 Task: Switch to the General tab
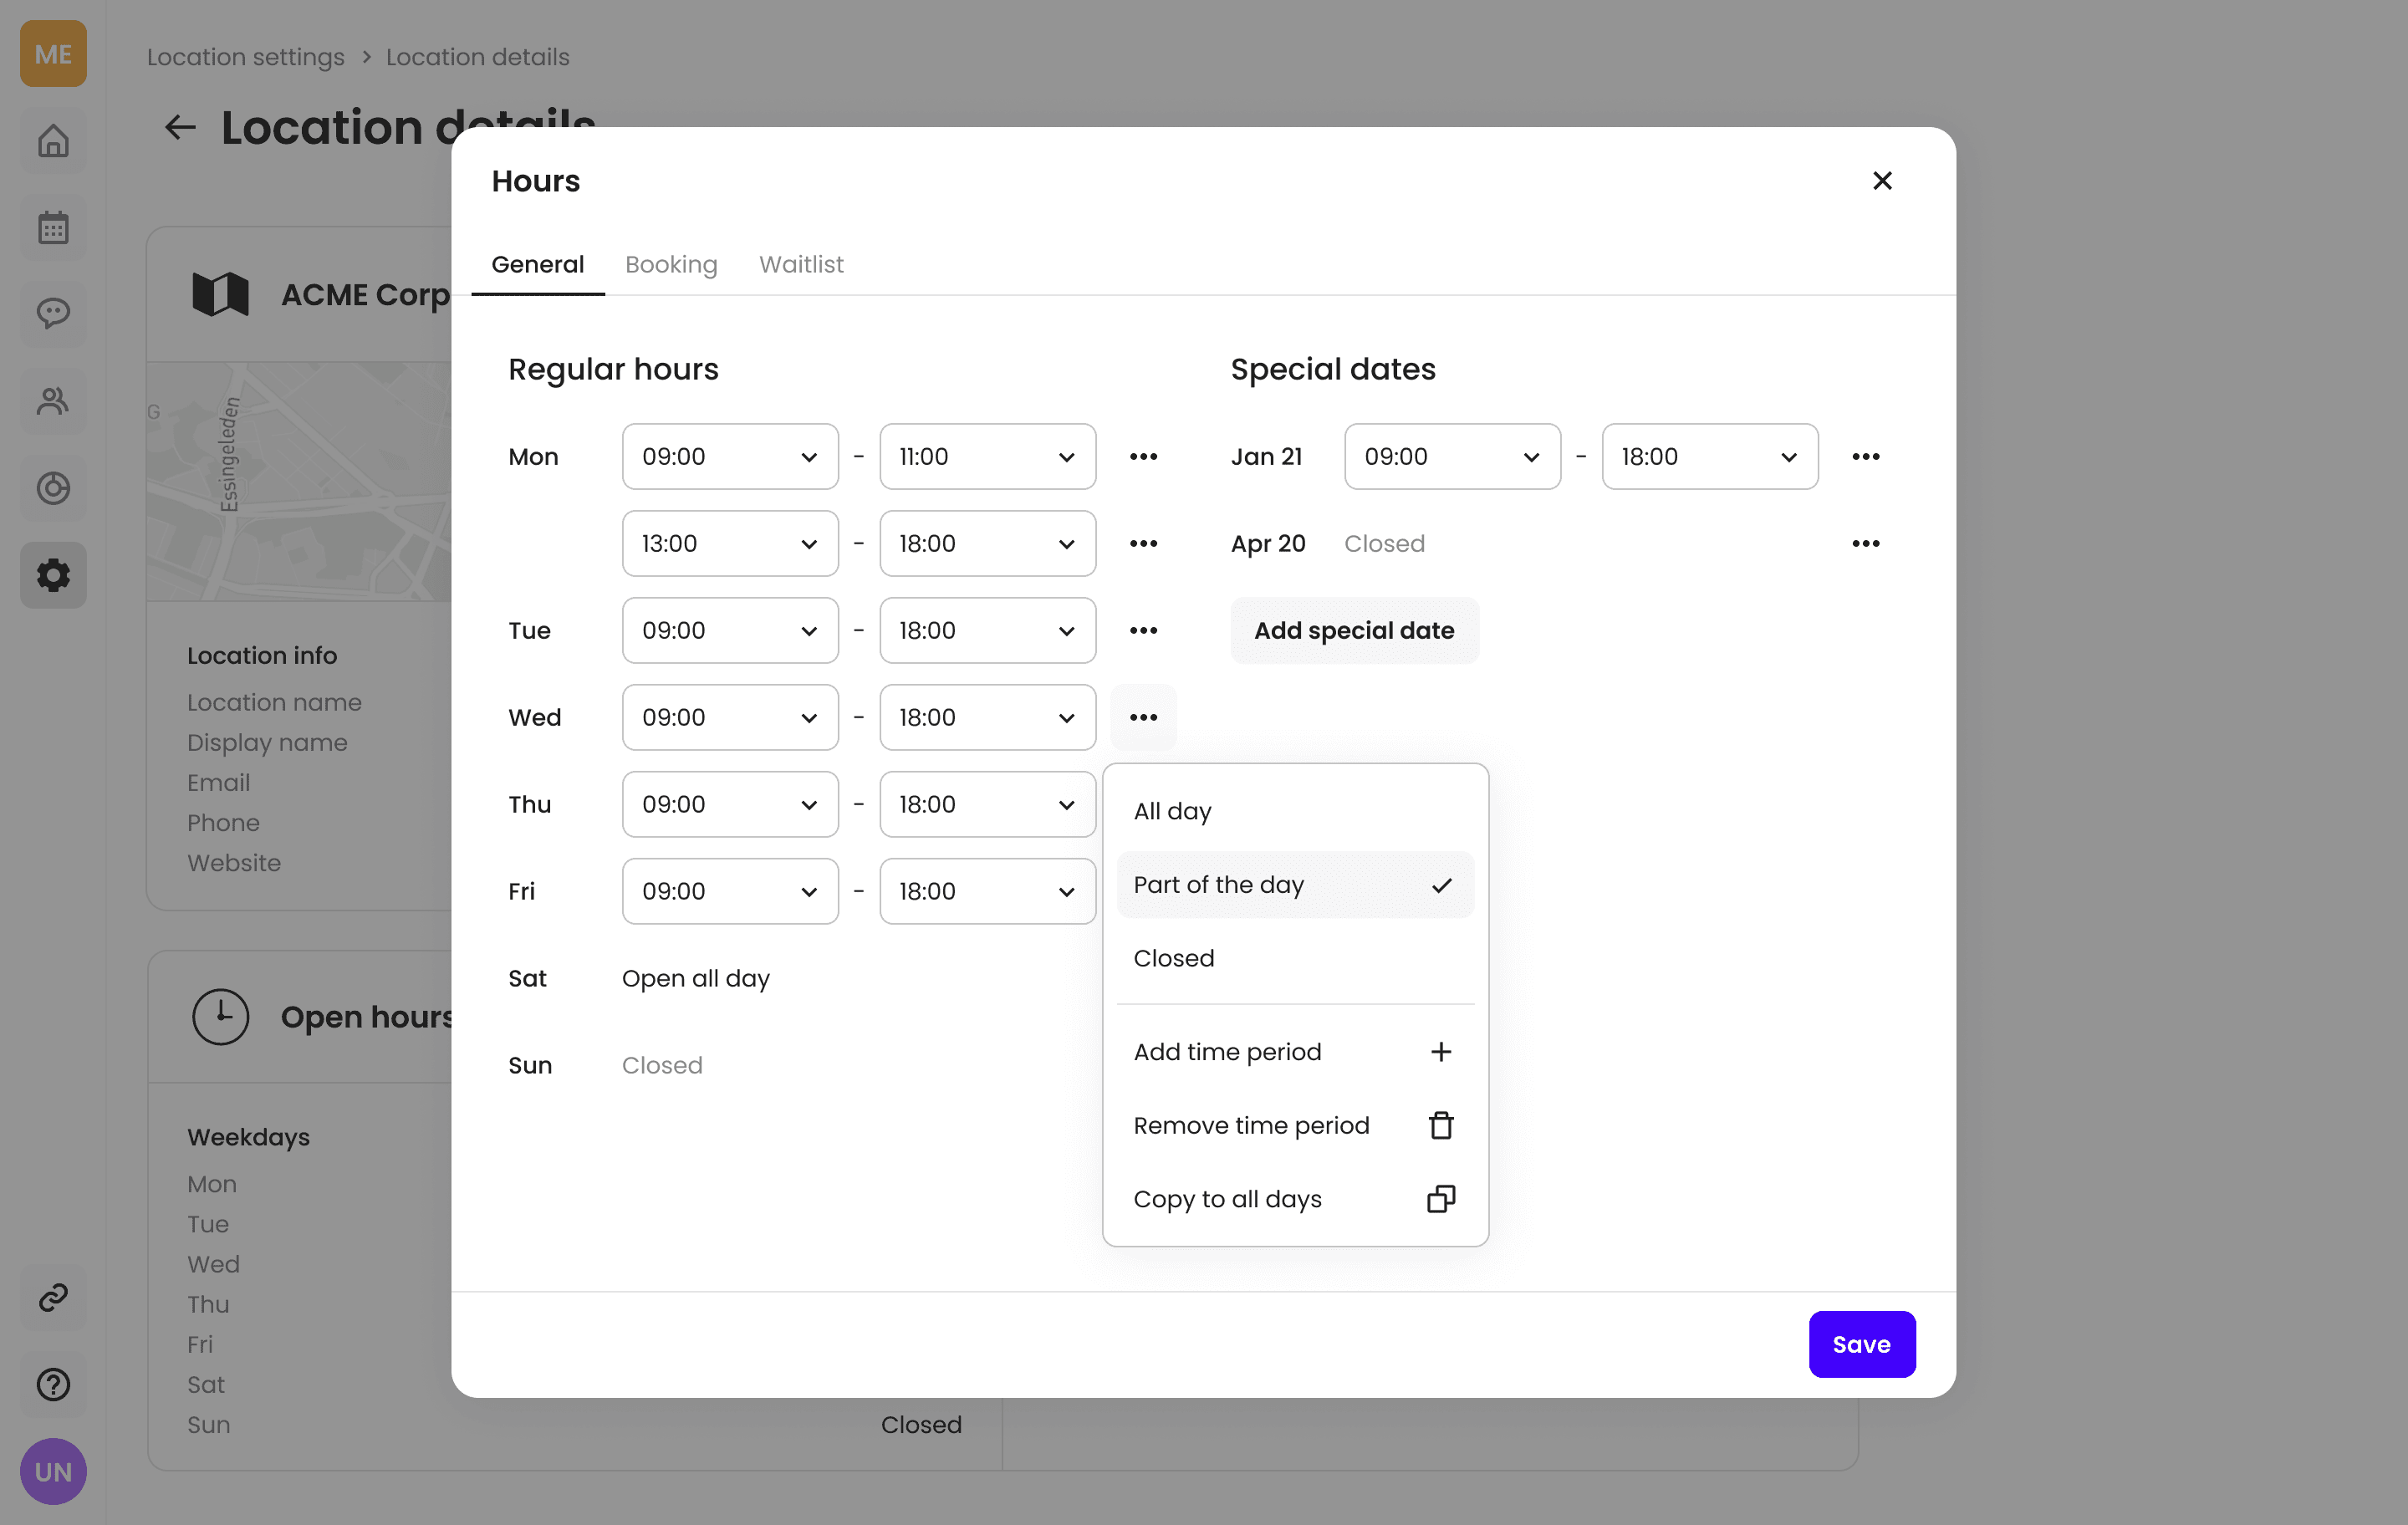coord(537,265)
